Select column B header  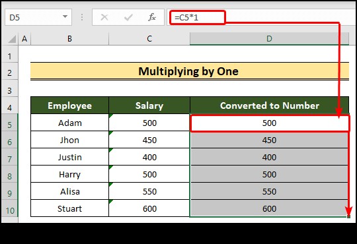pyautogui.click(x=69, y=39)
